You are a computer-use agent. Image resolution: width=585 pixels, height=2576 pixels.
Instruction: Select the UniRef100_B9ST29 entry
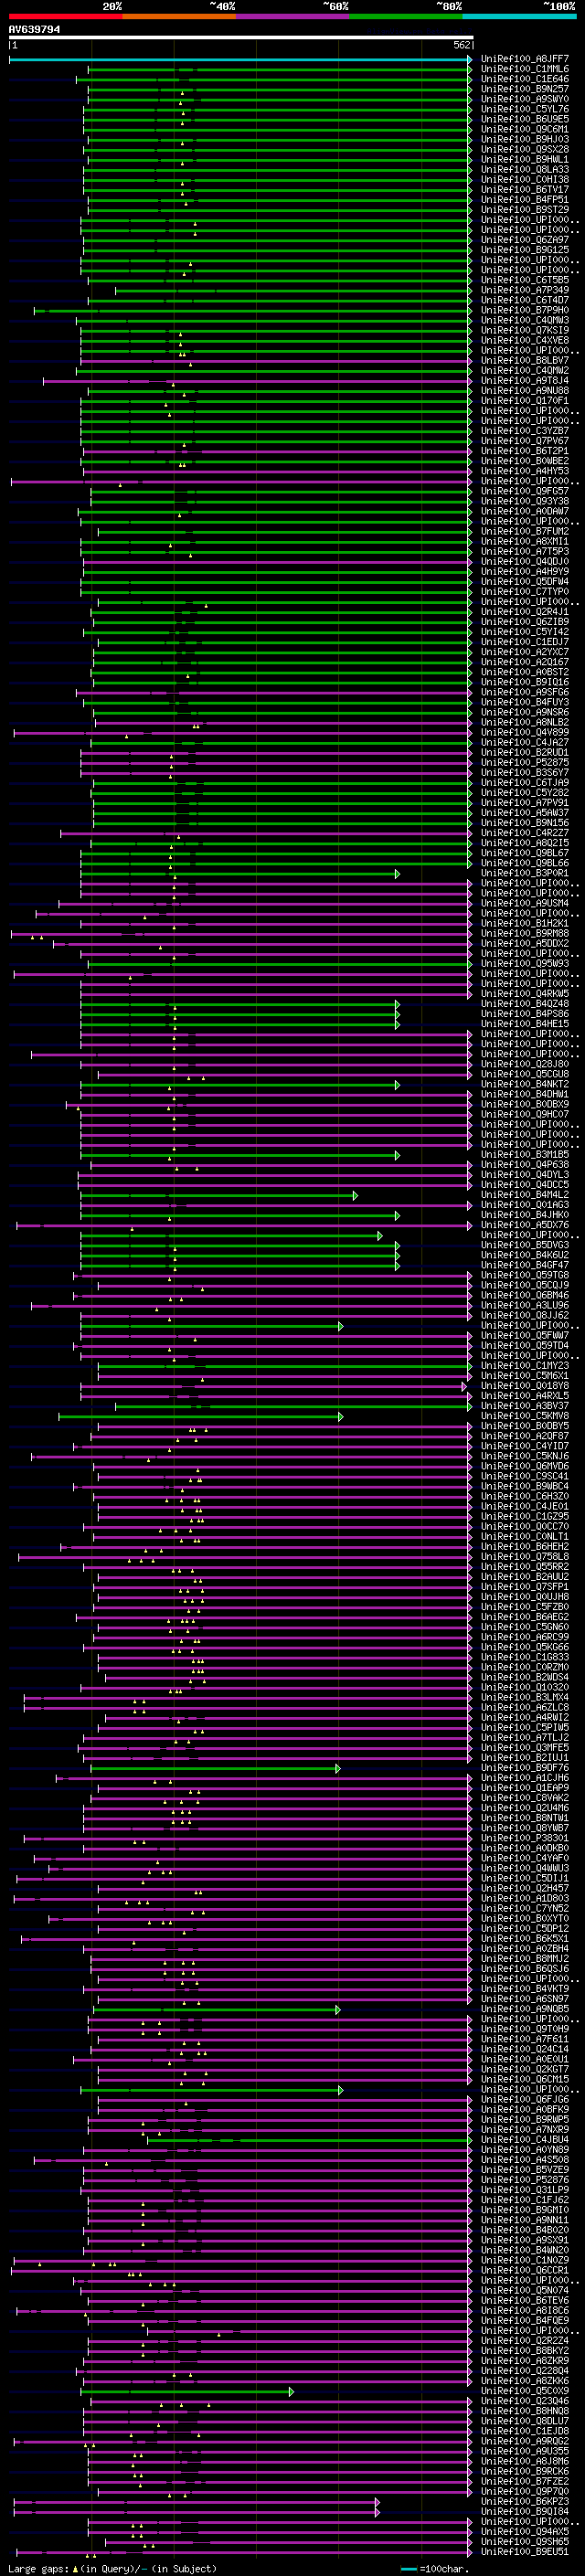coord(525,210)
